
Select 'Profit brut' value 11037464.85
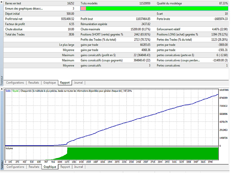pyautogui.click(x=143, y=19)
